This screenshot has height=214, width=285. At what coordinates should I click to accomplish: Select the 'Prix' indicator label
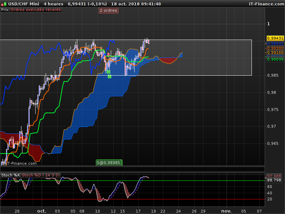tap(5, 10)
